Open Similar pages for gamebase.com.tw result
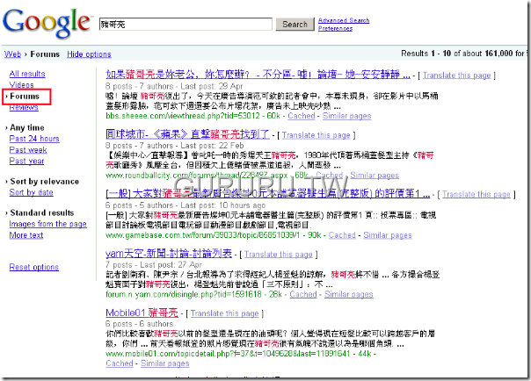This screenshot has width=531, height=381. pos(388,235)
